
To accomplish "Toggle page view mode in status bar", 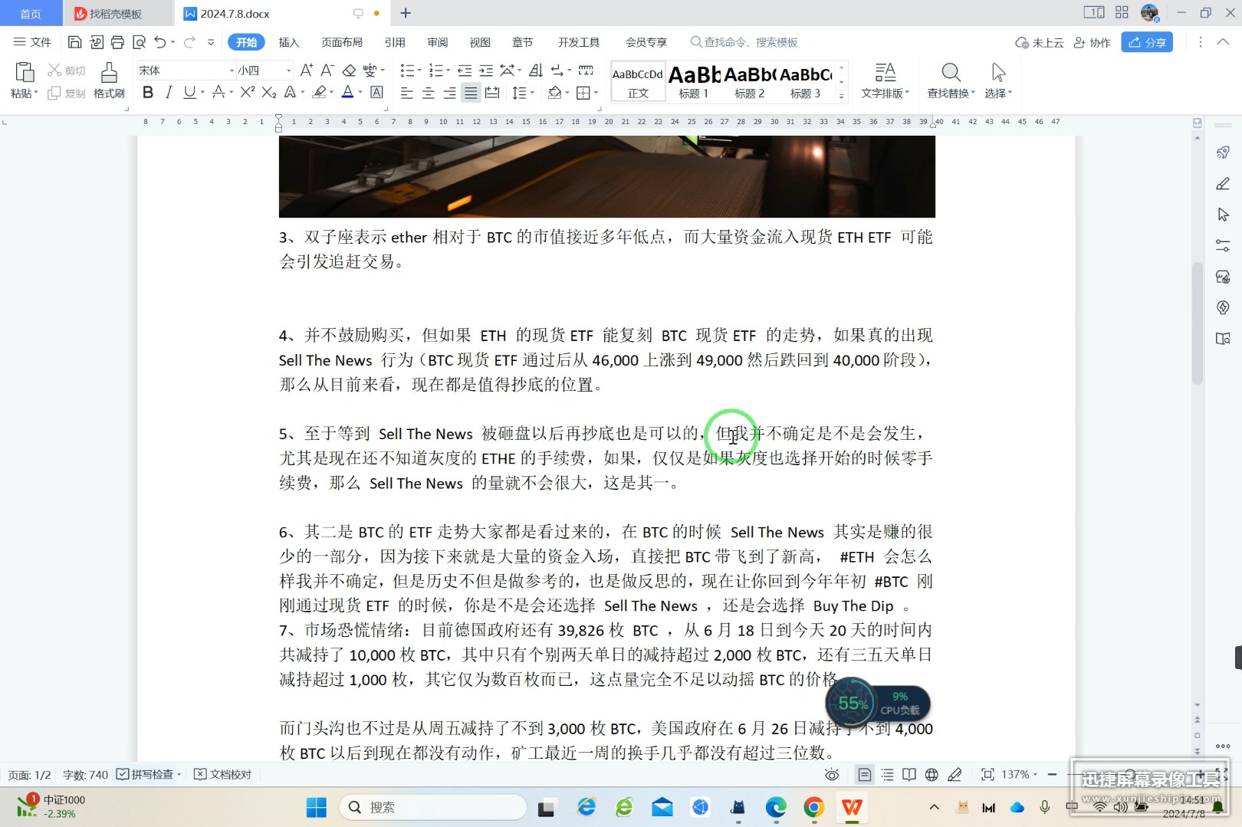I will 865,775.
